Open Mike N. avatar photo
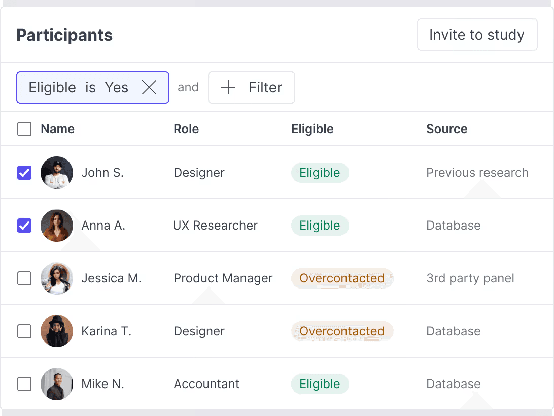 [x=57, y=384]
